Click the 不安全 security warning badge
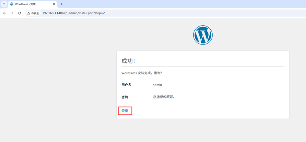306x142 pixels. tap(33, 13)
